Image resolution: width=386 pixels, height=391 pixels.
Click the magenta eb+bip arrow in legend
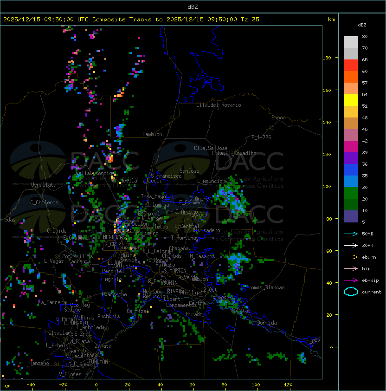point(351,280)
